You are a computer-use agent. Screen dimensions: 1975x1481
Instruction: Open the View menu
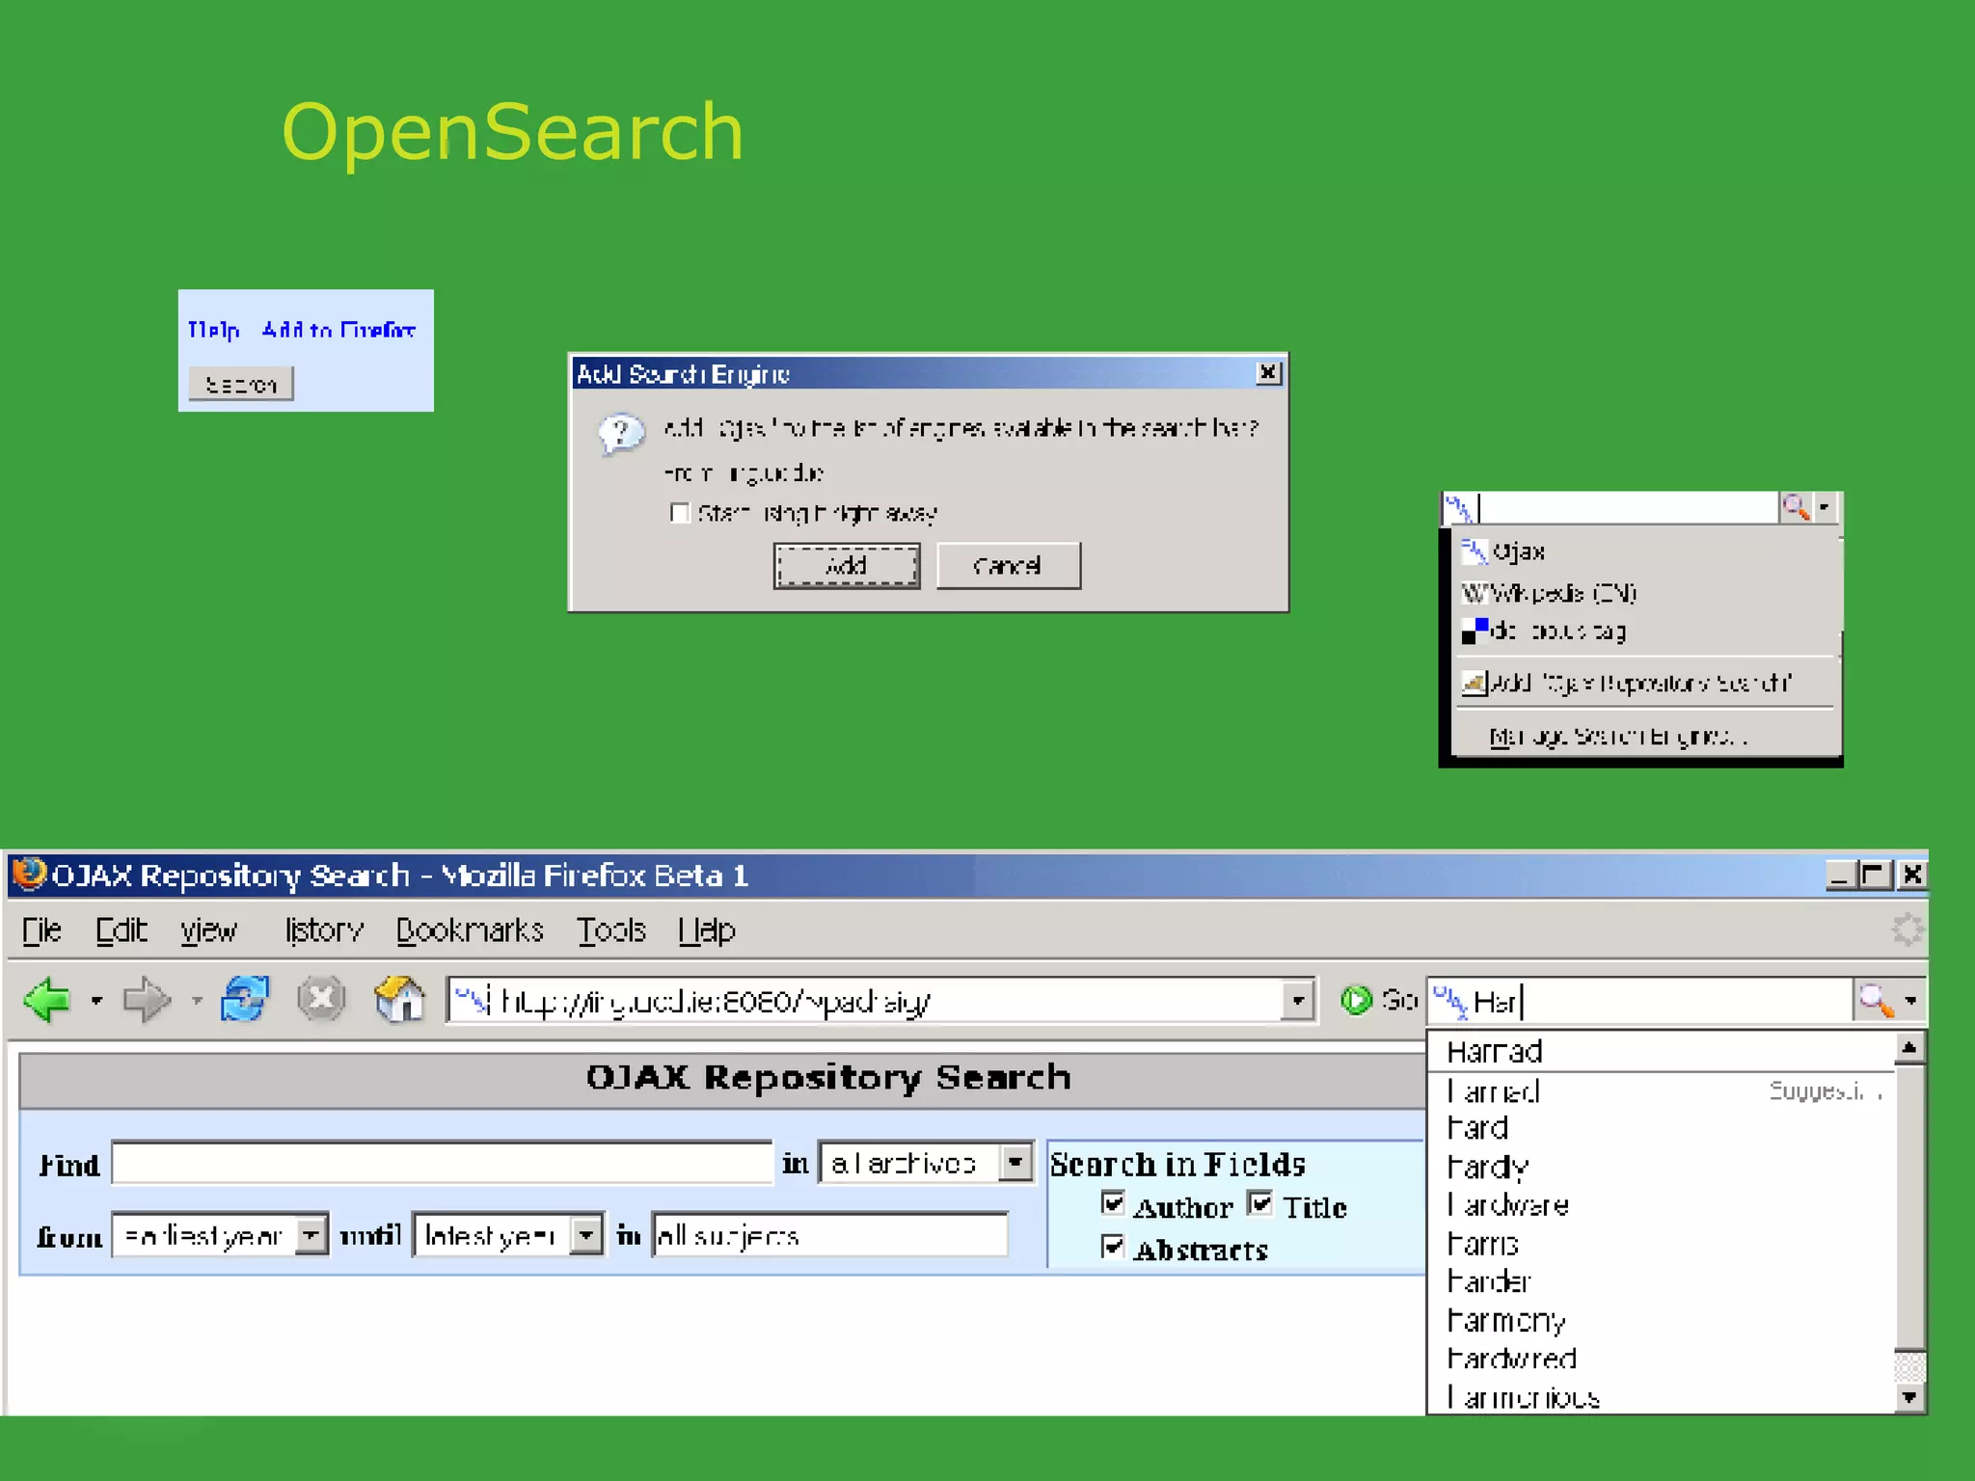[x=208, y=929]
